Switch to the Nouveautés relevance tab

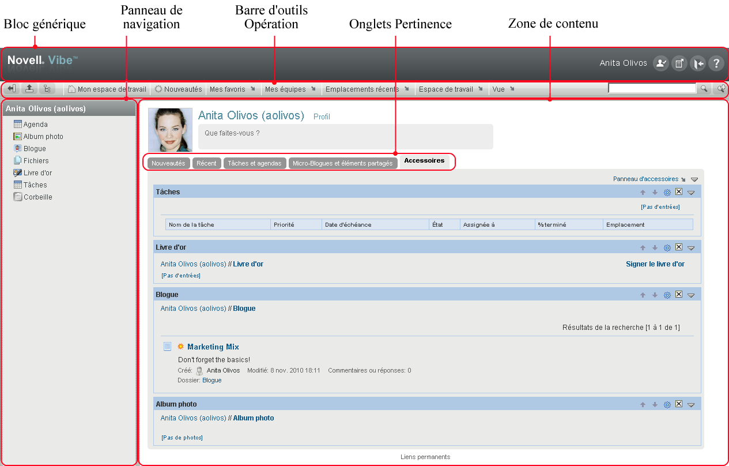168,163
